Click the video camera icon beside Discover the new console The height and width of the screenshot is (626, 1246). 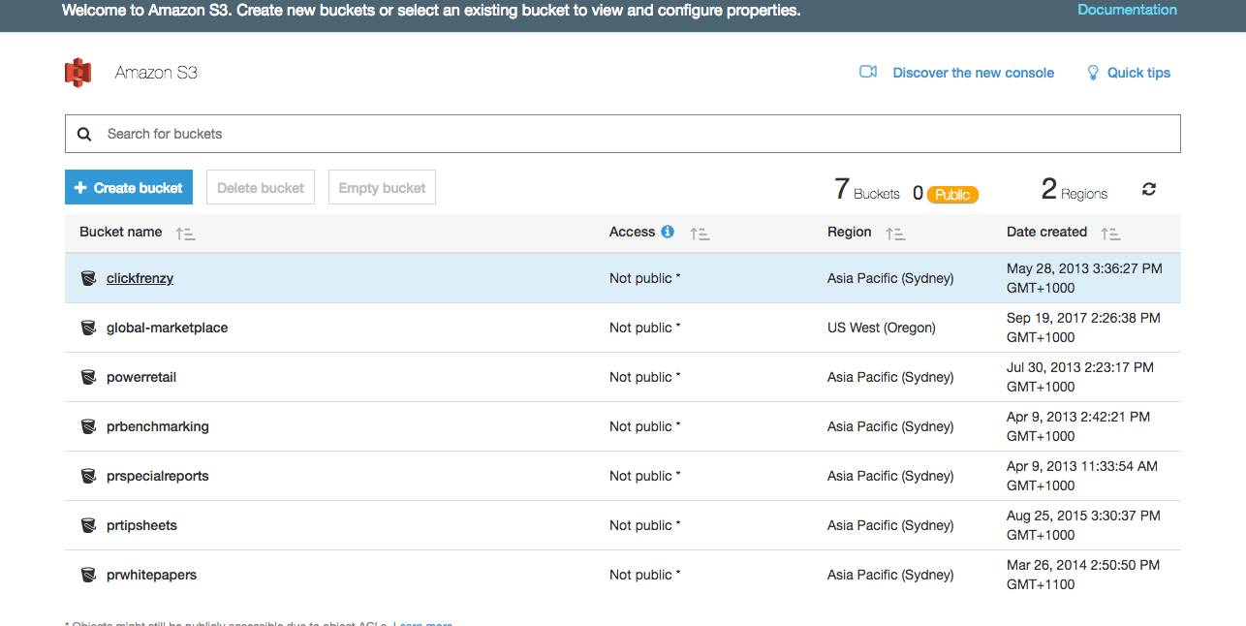[868, 72]
